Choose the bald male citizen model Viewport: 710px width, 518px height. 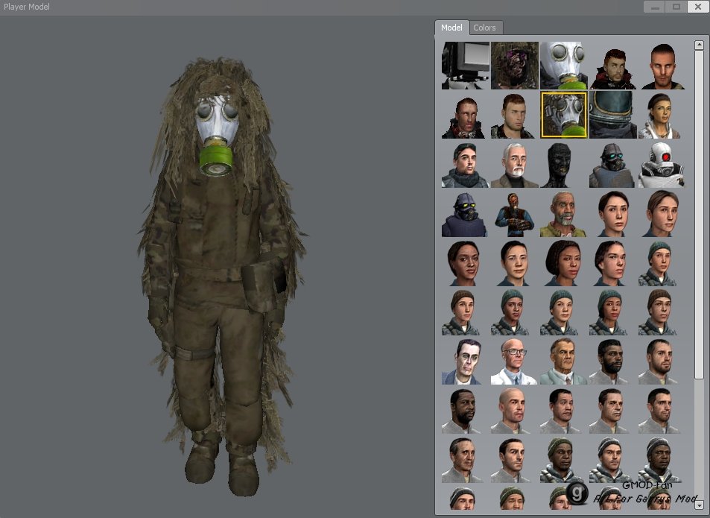[514, 411]
